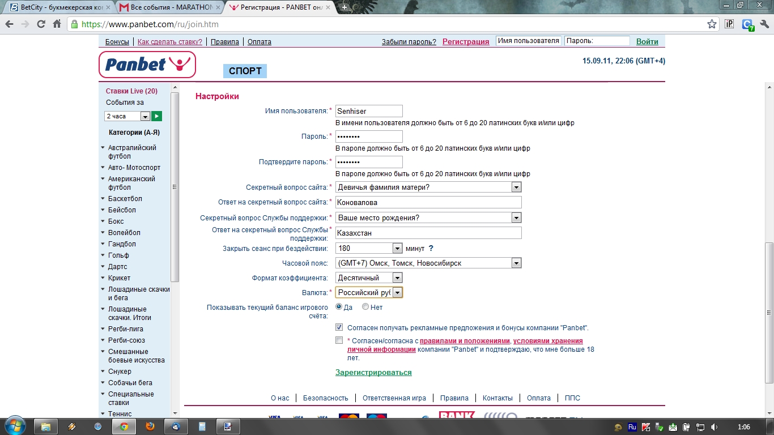This screenshot has height=435, width=774.
Task: Click the volume speaker tray icon
Action: 714,427
